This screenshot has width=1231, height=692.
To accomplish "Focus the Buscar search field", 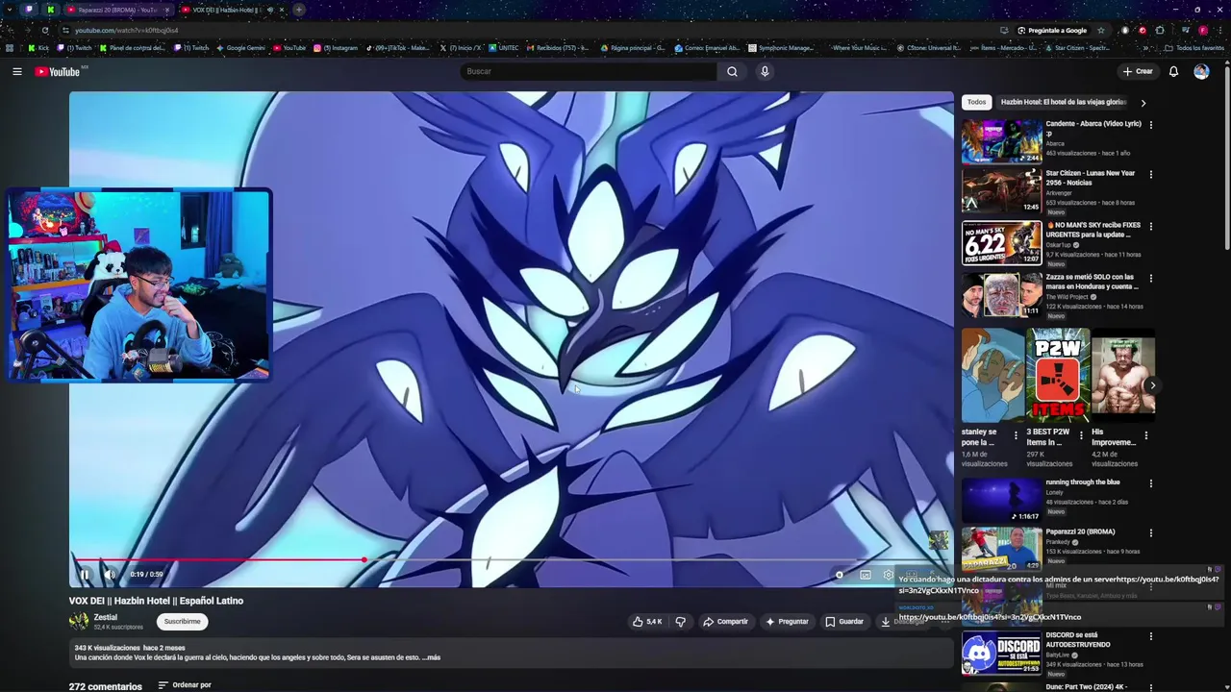I will [589, 71].
